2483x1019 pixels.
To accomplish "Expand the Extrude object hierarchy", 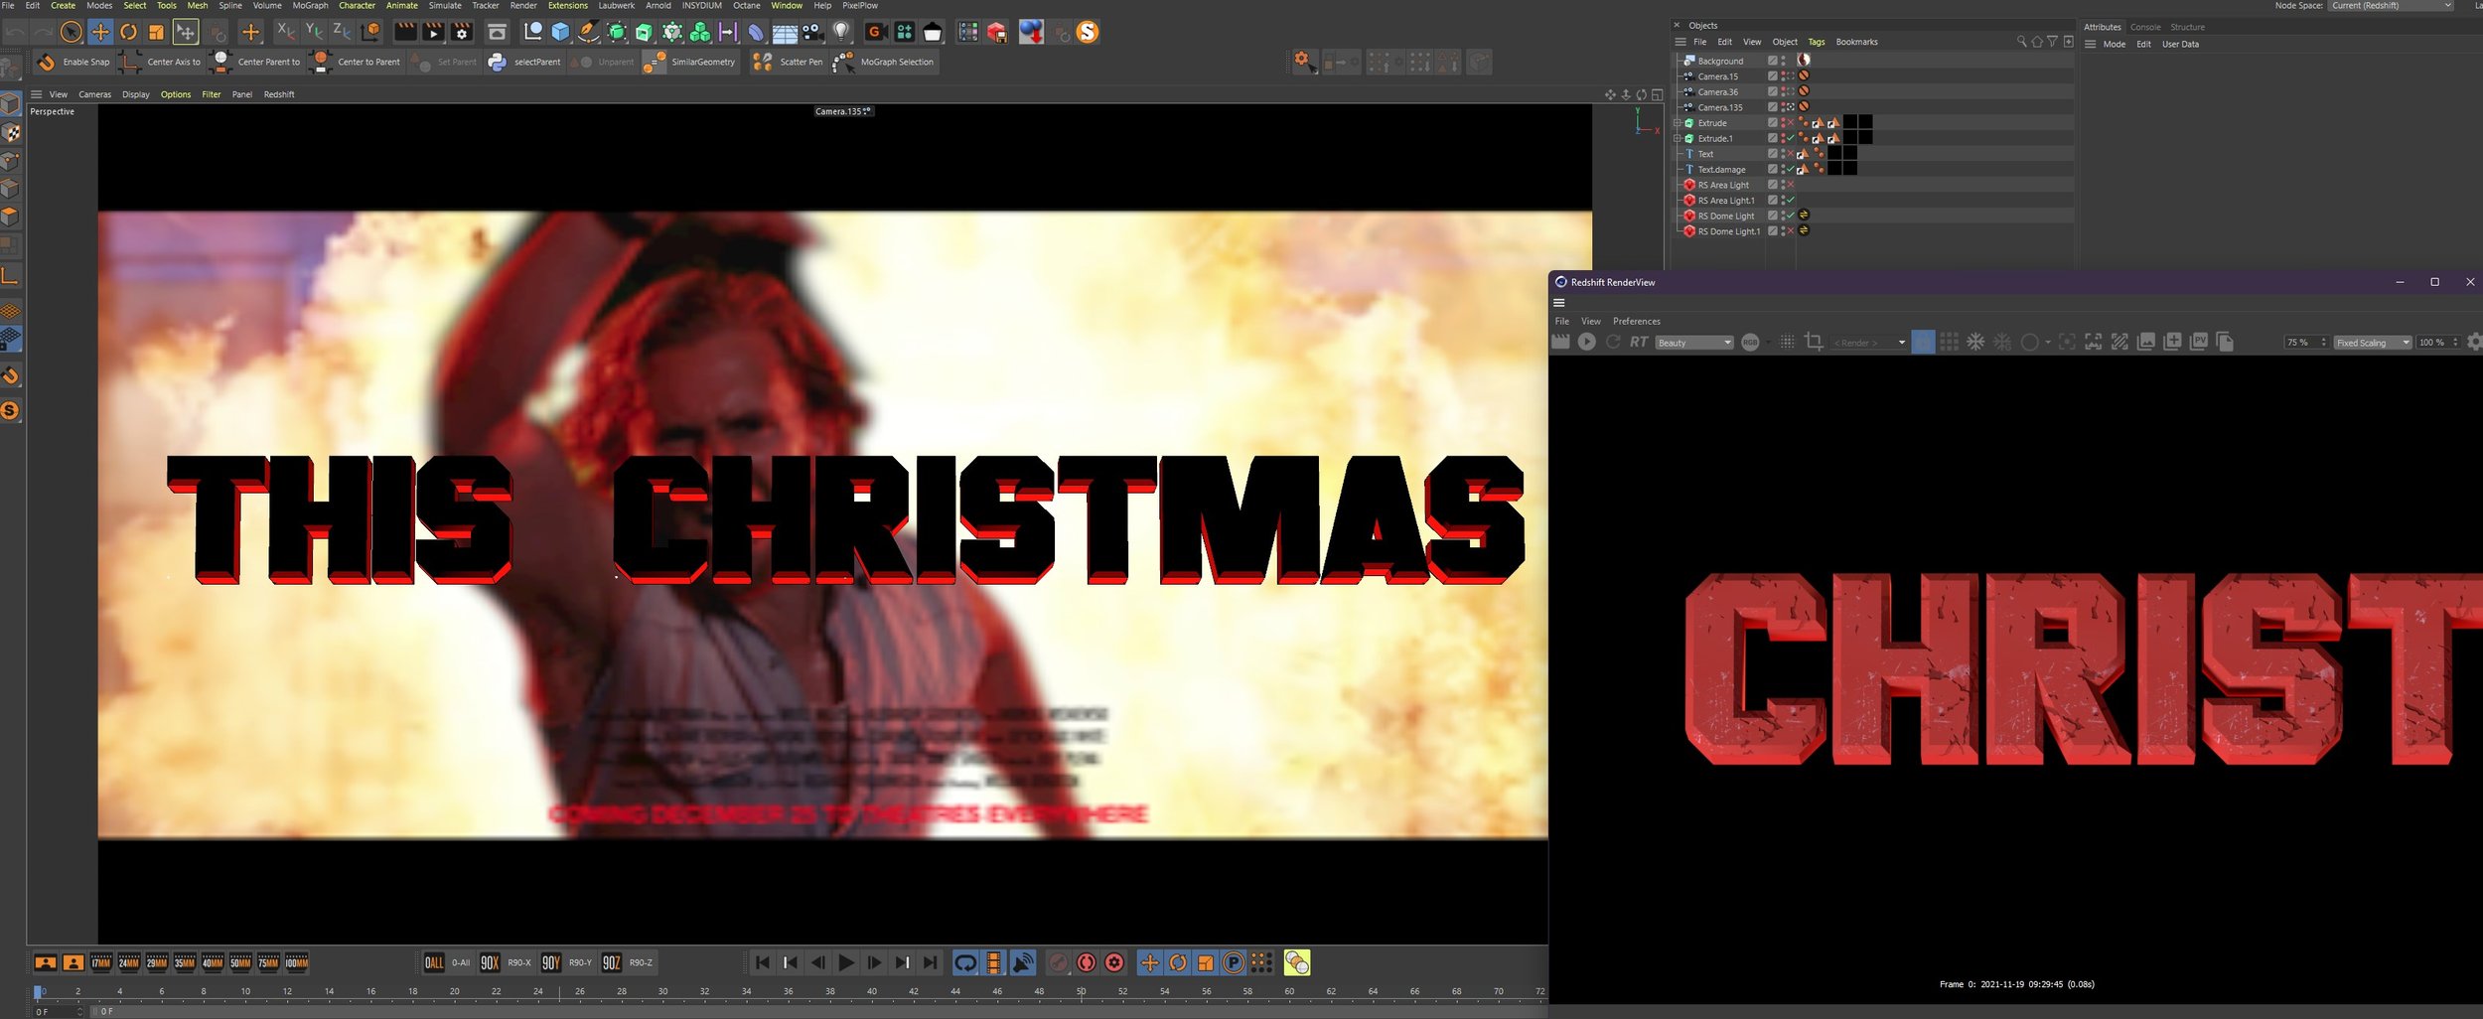I will 1678,123.
